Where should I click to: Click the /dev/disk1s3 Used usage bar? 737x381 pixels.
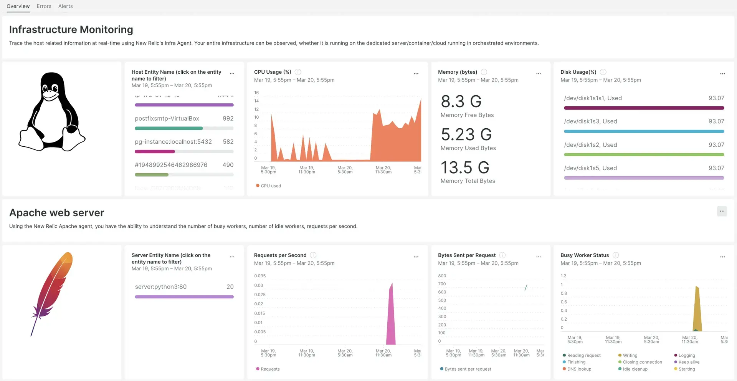click(644, 131)
